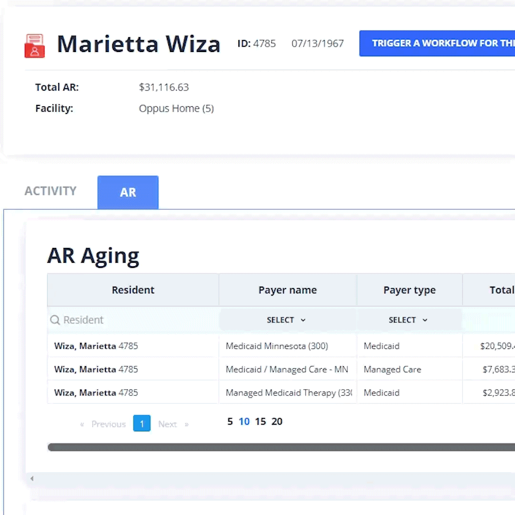Open the Payer type SELECT dropdown
Viewport: 515px width, 515px height.
pos(408,320)
